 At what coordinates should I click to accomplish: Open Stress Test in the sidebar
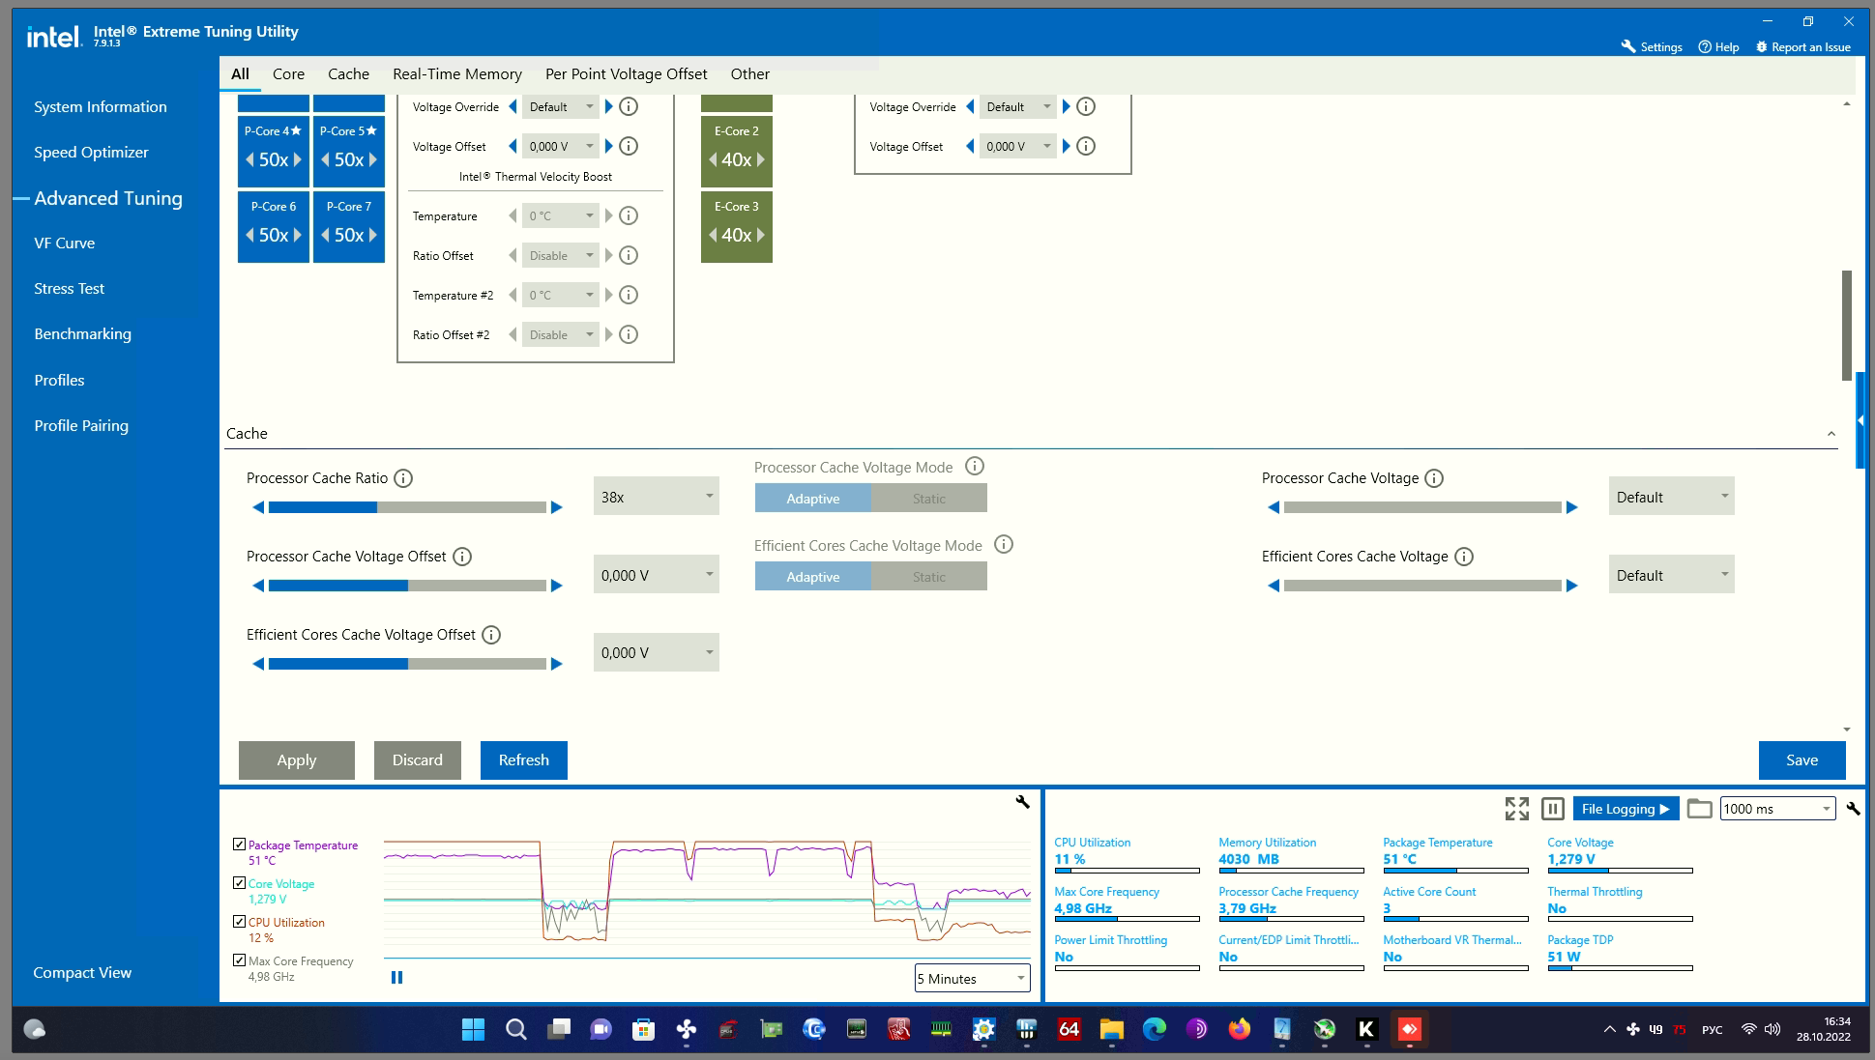(69, 288)
